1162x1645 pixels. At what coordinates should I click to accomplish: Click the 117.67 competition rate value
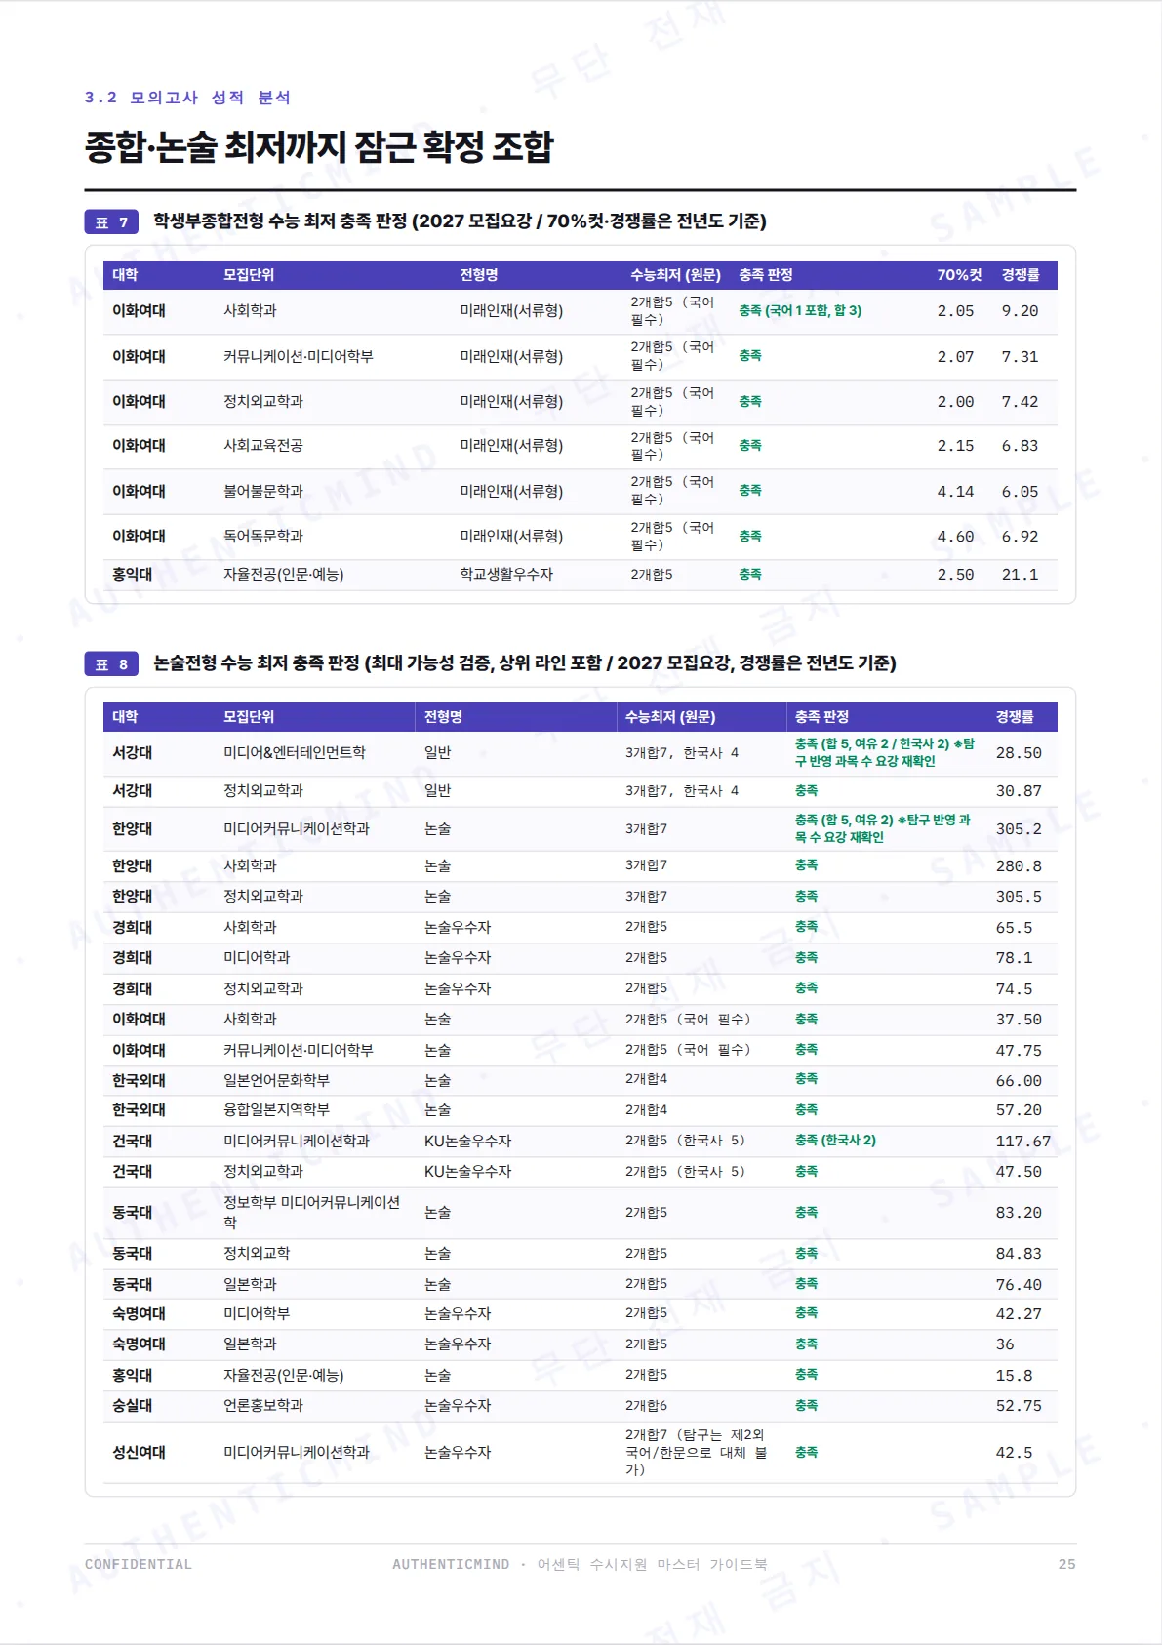(x=1023, y=1142)
